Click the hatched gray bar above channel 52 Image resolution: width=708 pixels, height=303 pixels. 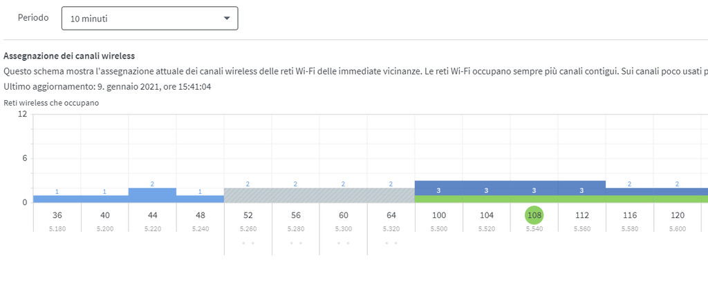point(248,195)
